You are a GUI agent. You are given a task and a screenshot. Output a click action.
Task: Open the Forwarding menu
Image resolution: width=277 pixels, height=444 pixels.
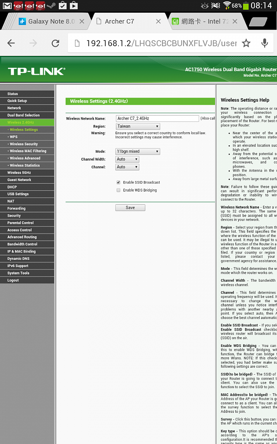pyautogui.click(x=27, y=209)
